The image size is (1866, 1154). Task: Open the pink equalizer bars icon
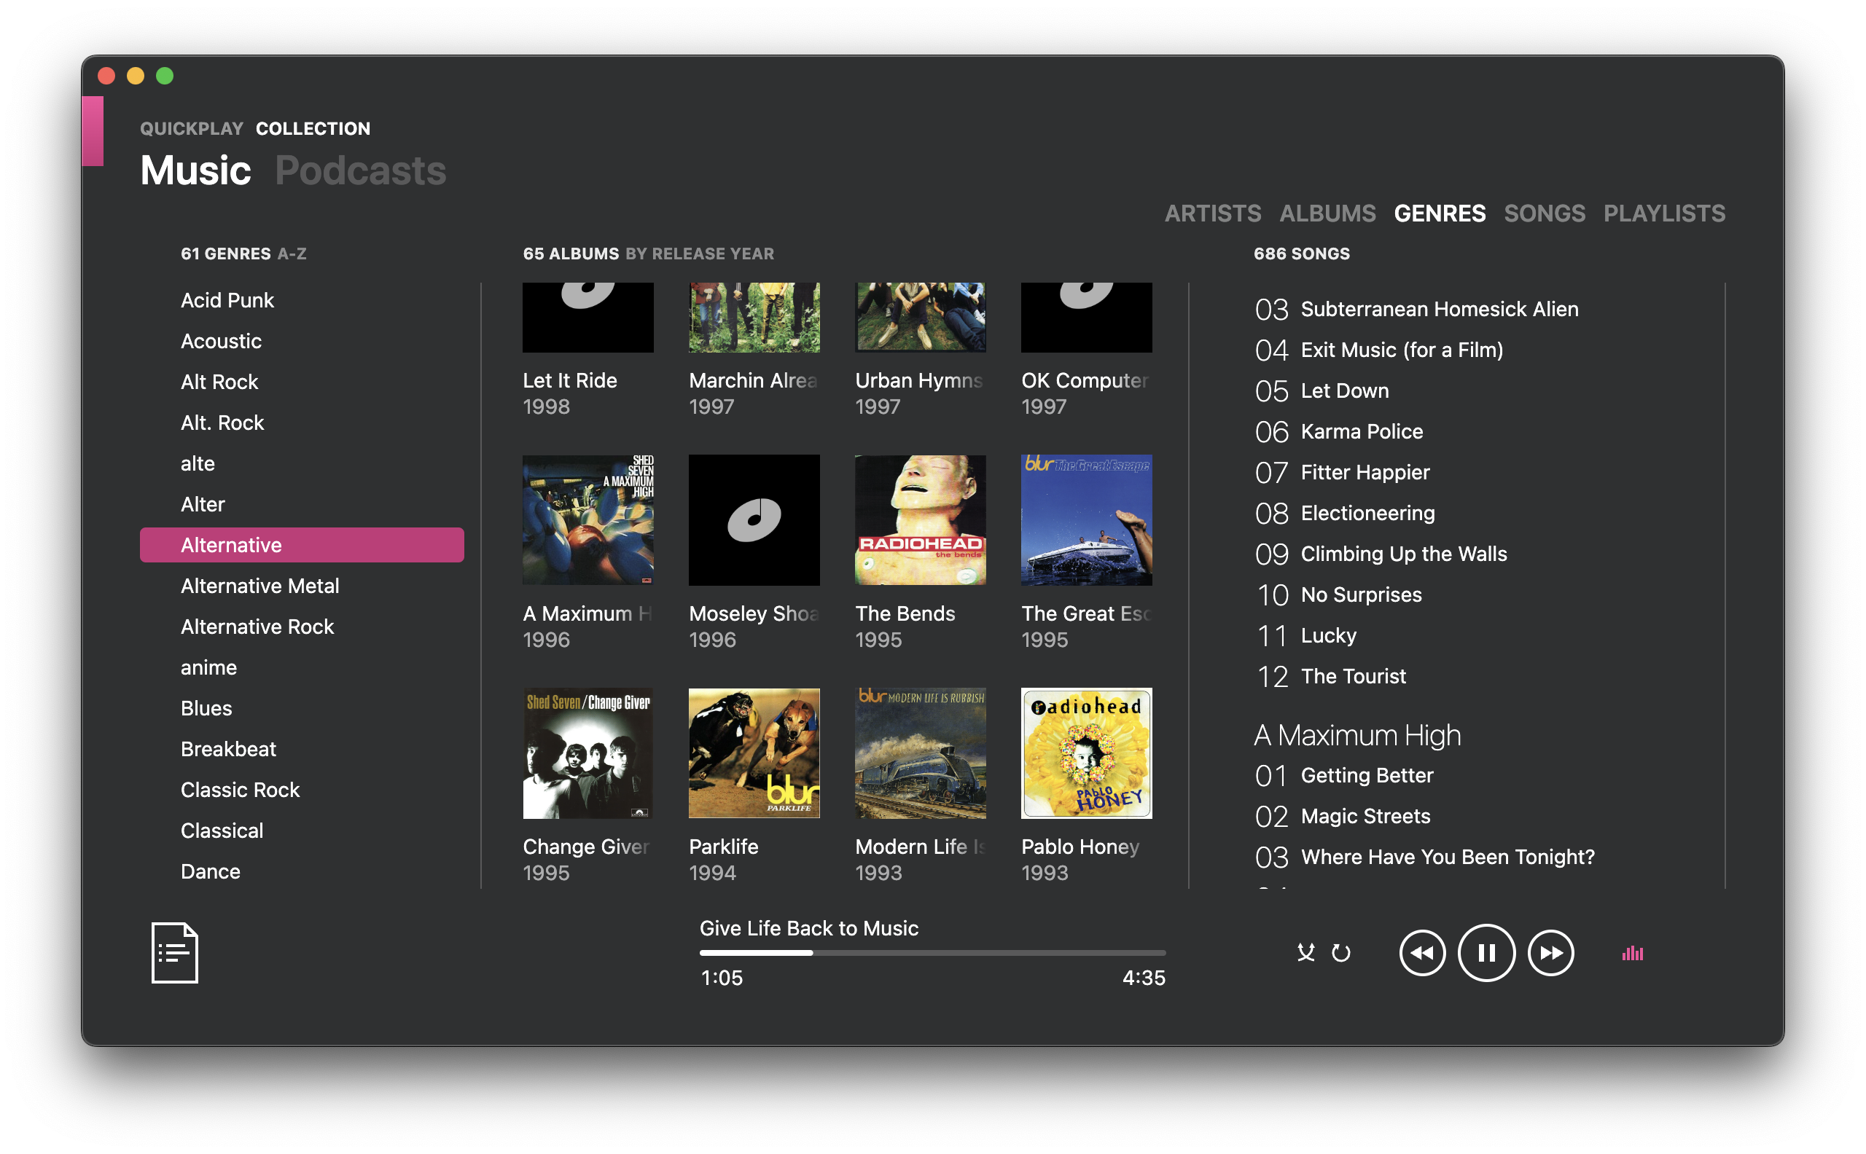click(1632, 952)
